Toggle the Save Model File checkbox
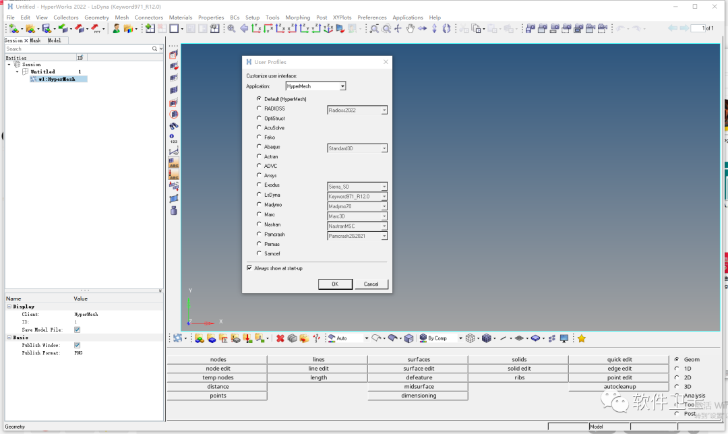This screenshot has width=728, height=434. pos(77,330)
